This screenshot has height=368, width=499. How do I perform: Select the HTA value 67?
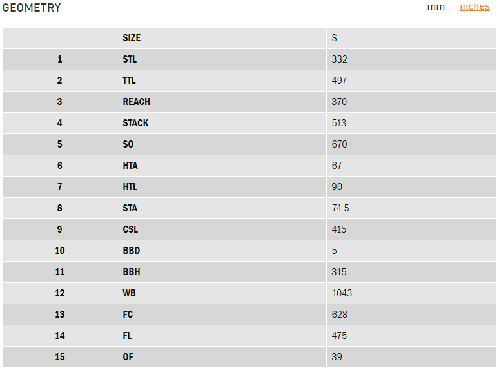point(337,166)
